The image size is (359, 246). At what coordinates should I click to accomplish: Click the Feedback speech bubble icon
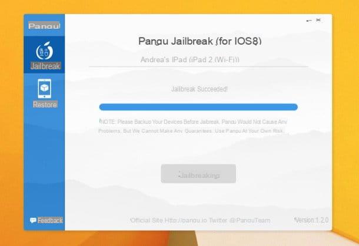point(33,220)
